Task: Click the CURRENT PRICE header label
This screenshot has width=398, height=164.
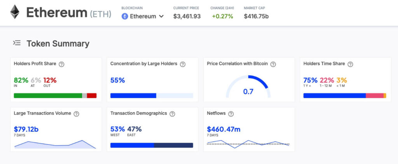Action: [186, 8]
